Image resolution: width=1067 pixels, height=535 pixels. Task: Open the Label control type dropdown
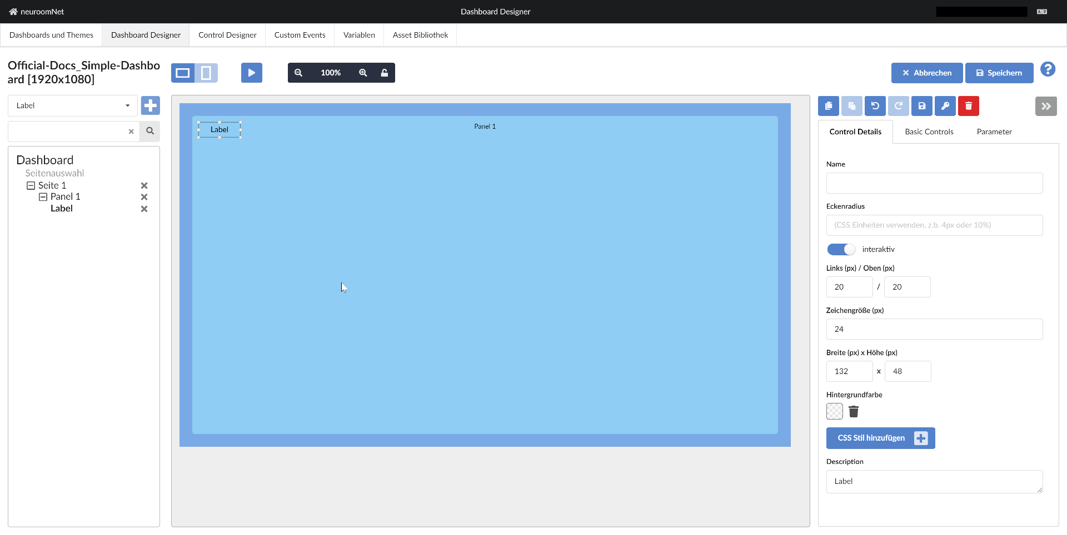click(72, 105)
